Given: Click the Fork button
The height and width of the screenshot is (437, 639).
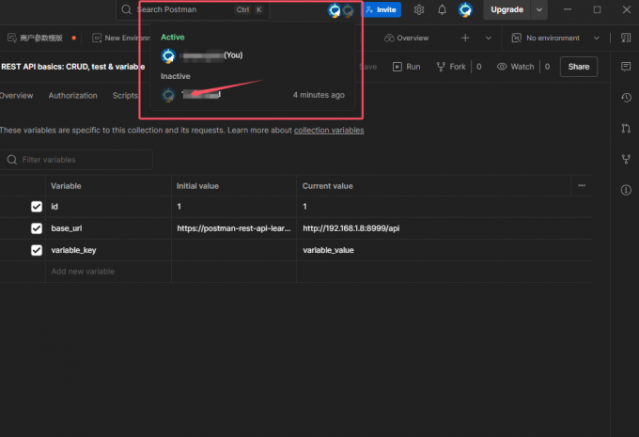Looking at the screenshot, I should [451, 67].
